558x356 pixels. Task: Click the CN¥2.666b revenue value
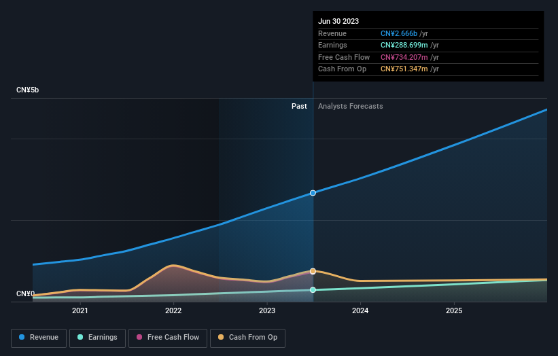(x=399, y=33)
